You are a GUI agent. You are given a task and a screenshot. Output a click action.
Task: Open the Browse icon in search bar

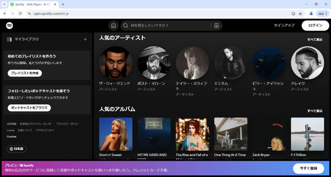tap(216, 26)
